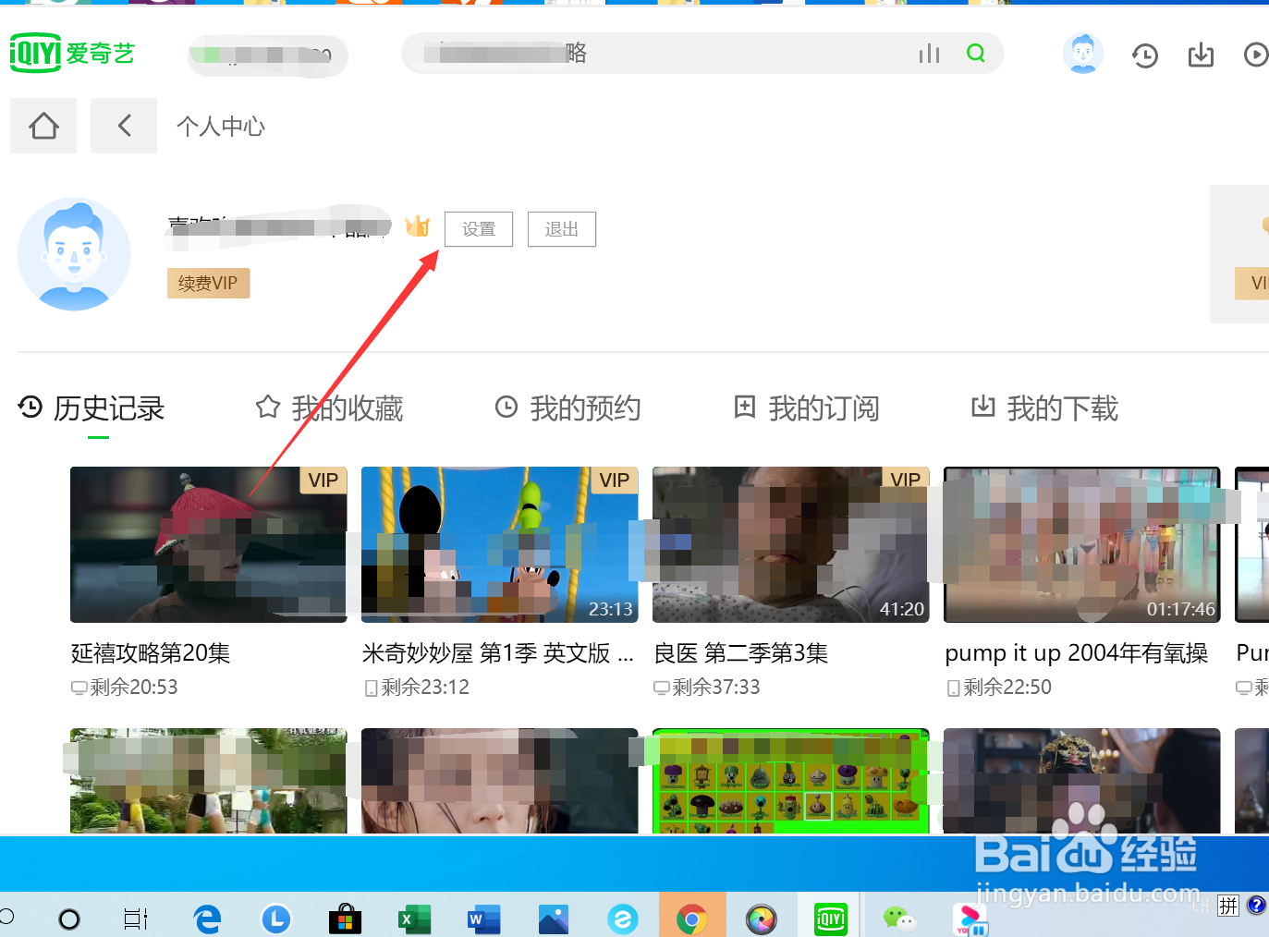Click the title pump it up 2004年有氧操

[x=1077, y=653]
